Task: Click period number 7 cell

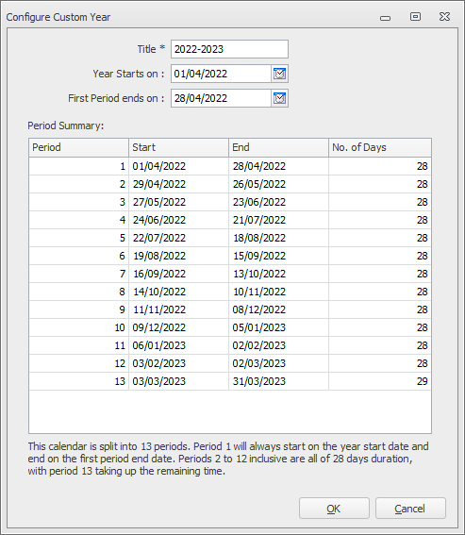Action: [79, 274]
